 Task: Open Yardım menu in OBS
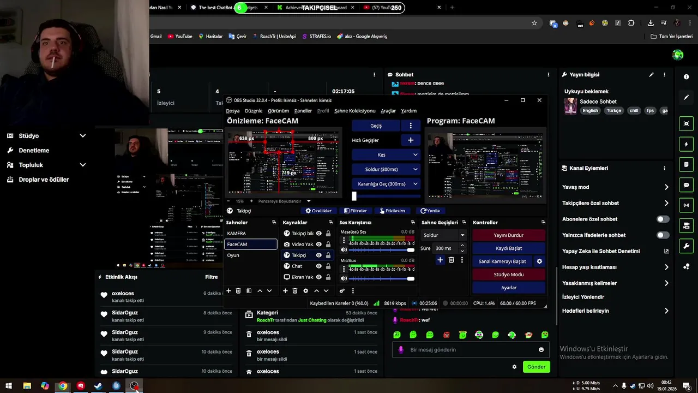[x=409, y=111]
